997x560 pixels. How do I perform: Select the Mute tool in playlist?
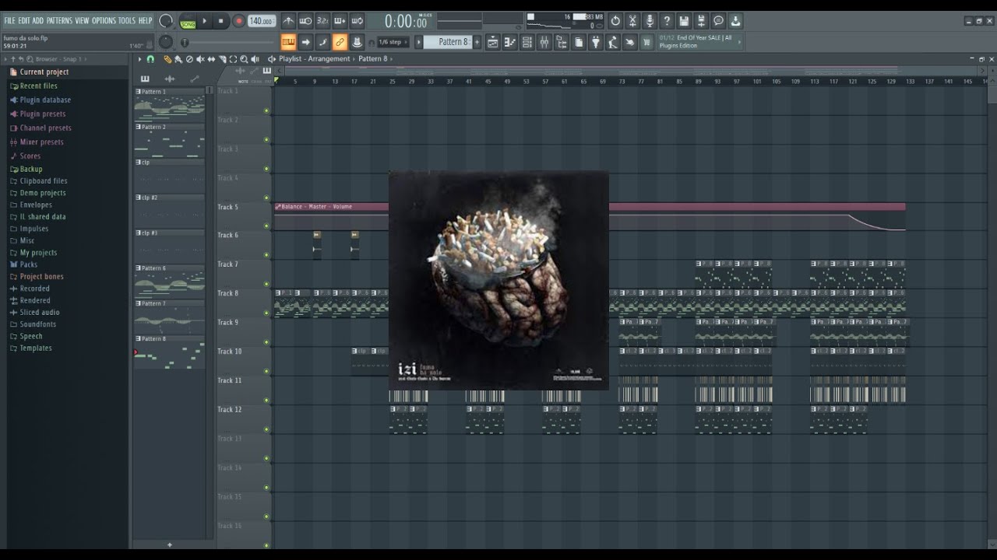pyautogui.click(x=200, y=59)
